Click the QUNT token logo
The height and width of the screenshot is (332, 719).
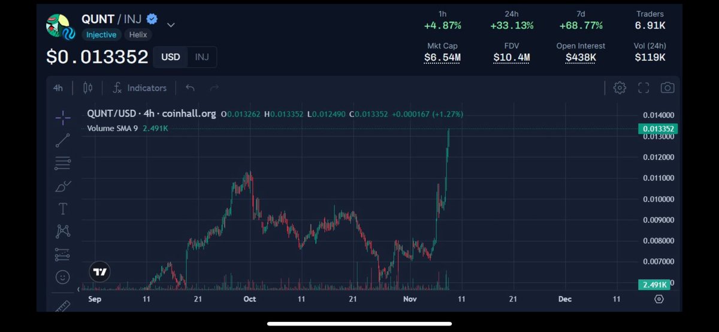click(60, 26)
